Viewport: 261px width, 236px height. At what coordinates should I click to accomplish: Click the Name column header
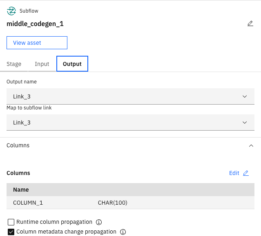(21, 190)
